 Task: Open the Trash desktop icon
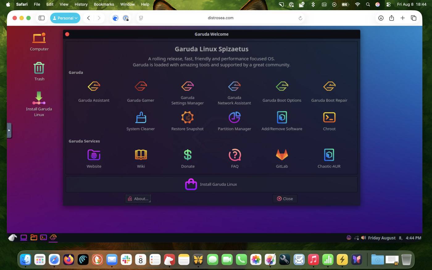point(39,72)
